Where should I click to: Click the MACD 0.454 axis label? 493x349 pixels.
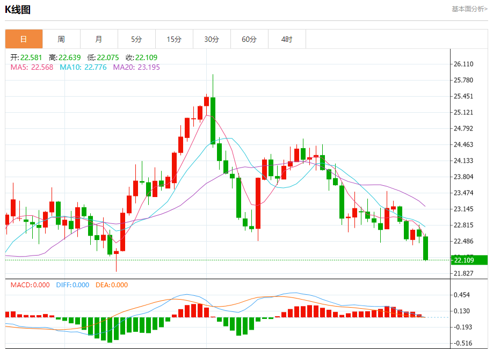coord(461,295)
